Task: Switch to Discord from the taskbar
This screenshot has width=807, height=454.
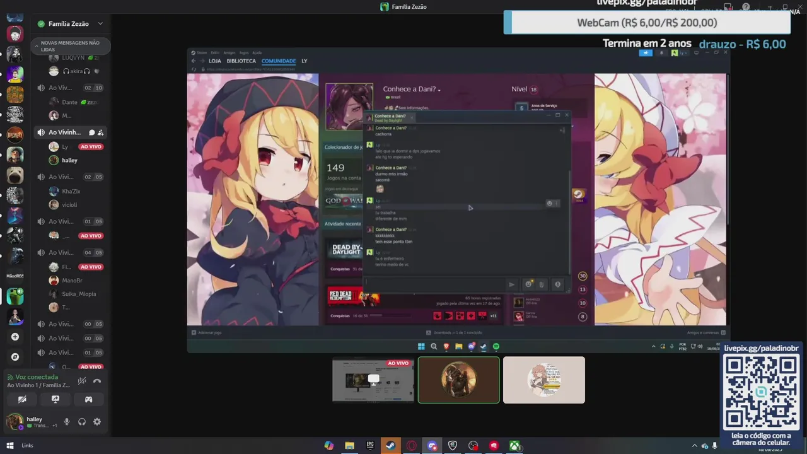Action: [x=432, y=446]
